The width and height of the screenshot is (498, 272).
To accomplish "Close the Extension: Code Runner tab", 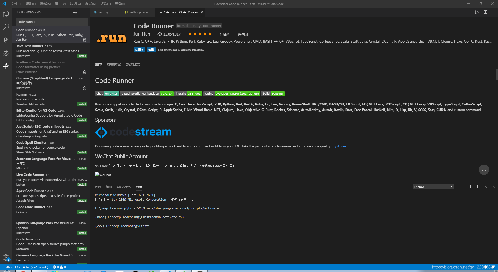I will pyautogui.click(x=202, y=12).
